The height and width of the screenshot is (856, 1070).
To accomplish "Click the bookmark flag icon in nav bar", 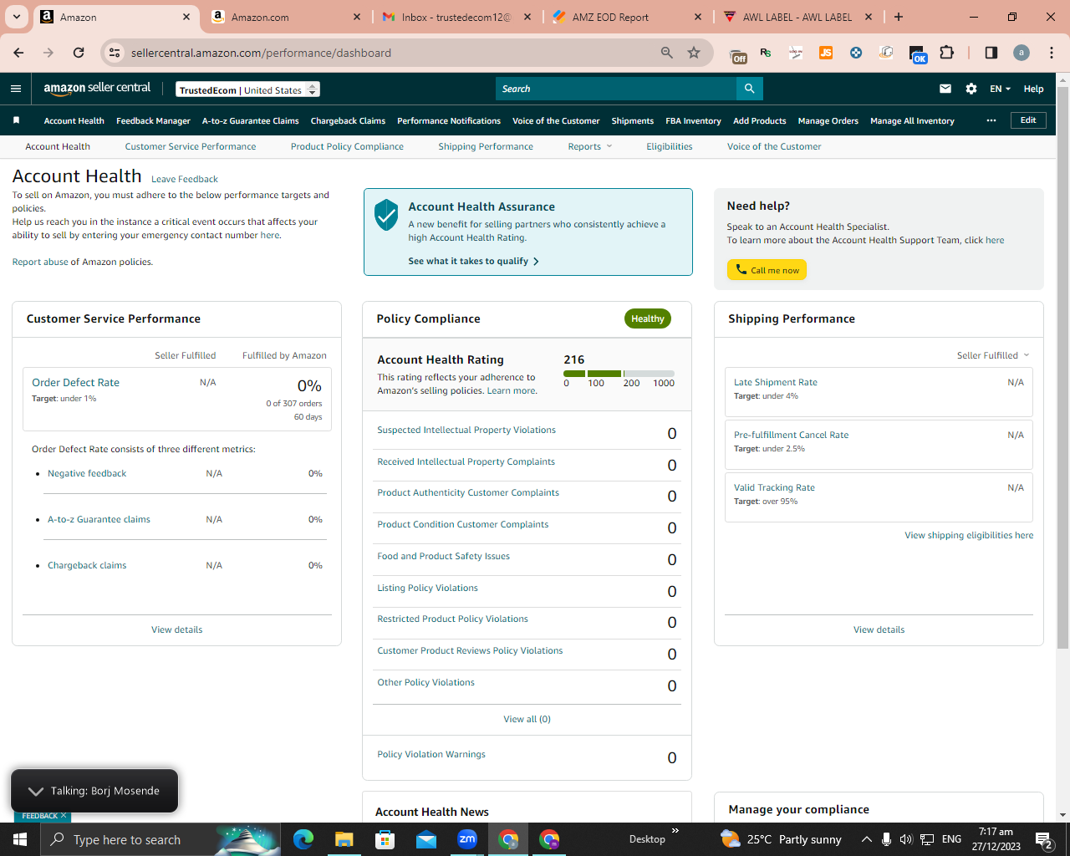I will pyautogui.click(x=16, y=120).
